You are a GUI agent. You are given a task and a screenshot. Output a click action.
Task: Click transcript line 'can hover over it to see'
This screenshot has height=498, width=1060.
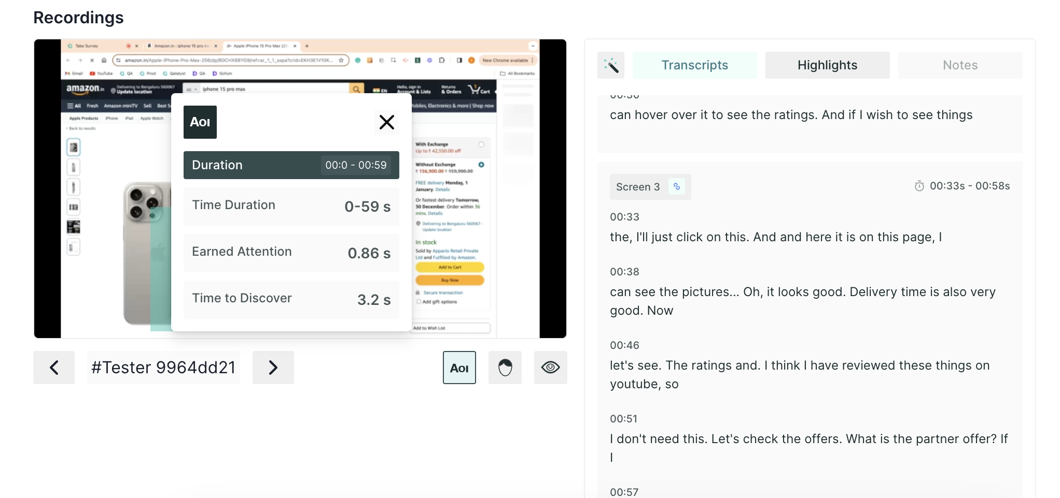coord(791,115)
